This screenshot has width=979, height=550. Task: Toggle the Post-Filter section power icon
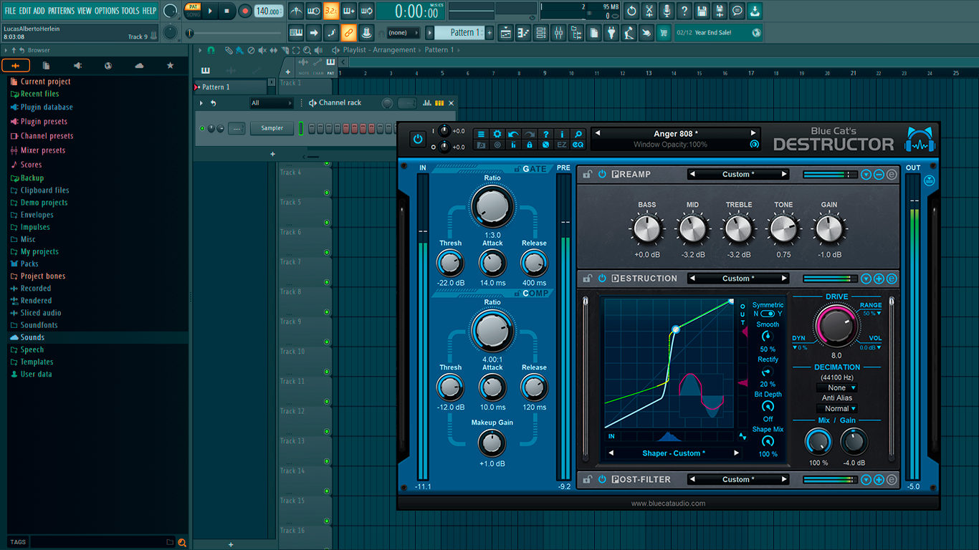click(x=602, y=480)
